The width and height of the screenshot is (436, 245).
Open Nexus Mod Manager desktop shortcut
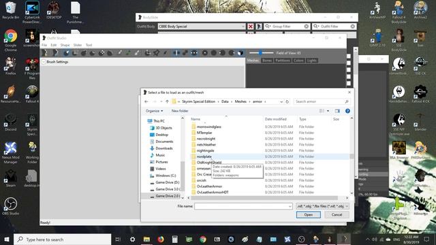coord(11,152)
